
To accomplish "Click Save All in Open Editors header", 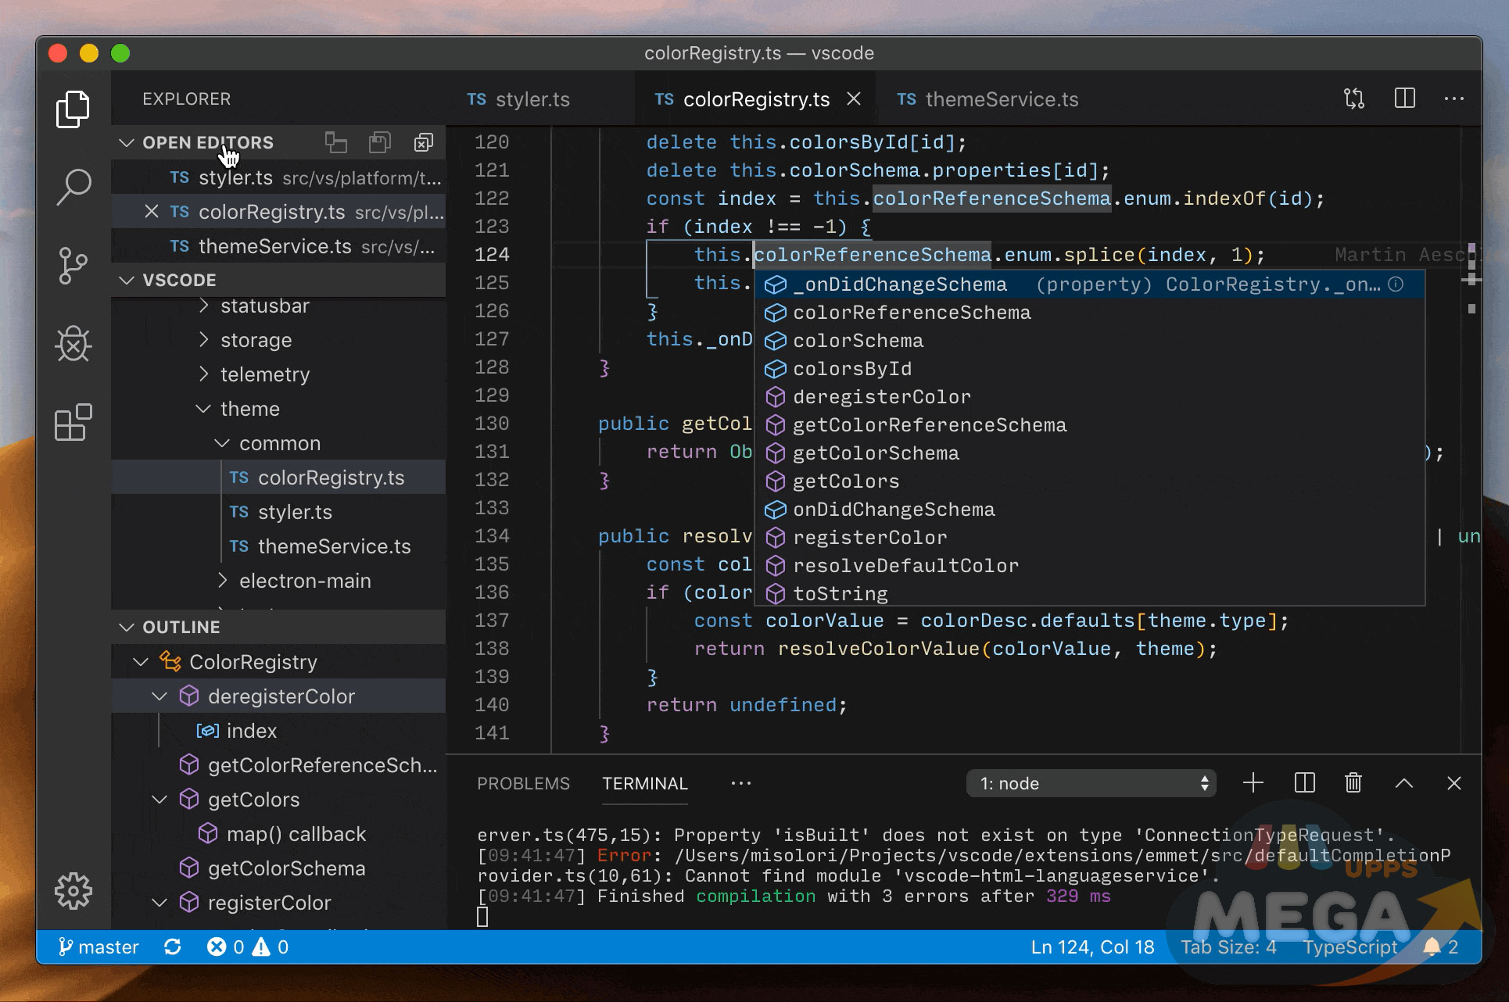I will 380,142.
